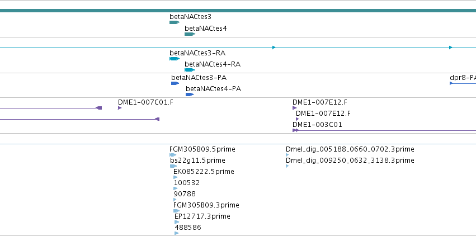Image resolution: width=476 pixels, height=236 pixels.
Task: Click the FGM305B09.3prime label
Action: [x=206, y=205]
